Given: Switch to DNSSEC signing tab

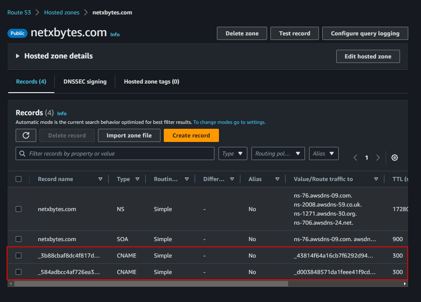Looking at the screenshot, I should (x=85, y=81).
